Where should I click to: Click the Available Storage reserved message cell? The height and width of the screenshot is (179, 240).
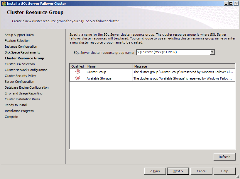pyautogui.click(x=184, y=78)
